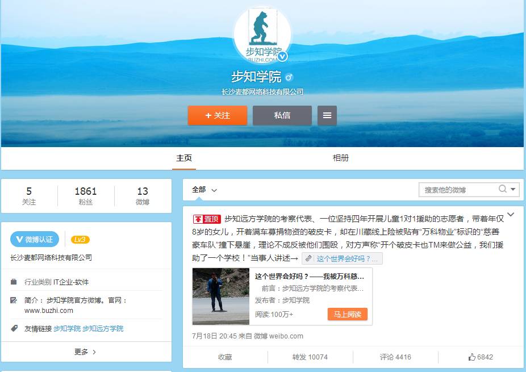This screenshot has height=372, width=526.
Task: Click 行业类别 IT企业-软件 text
Action: click(56, 282)
